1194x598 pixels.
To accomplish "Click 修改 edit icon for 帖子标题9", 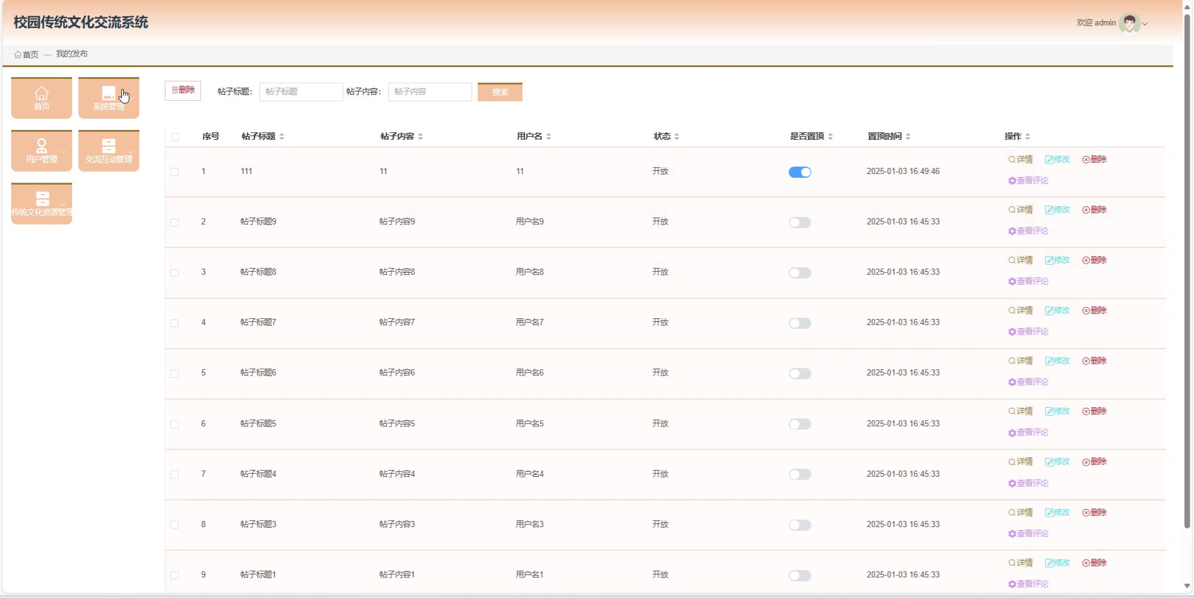I will [1057, 210].
